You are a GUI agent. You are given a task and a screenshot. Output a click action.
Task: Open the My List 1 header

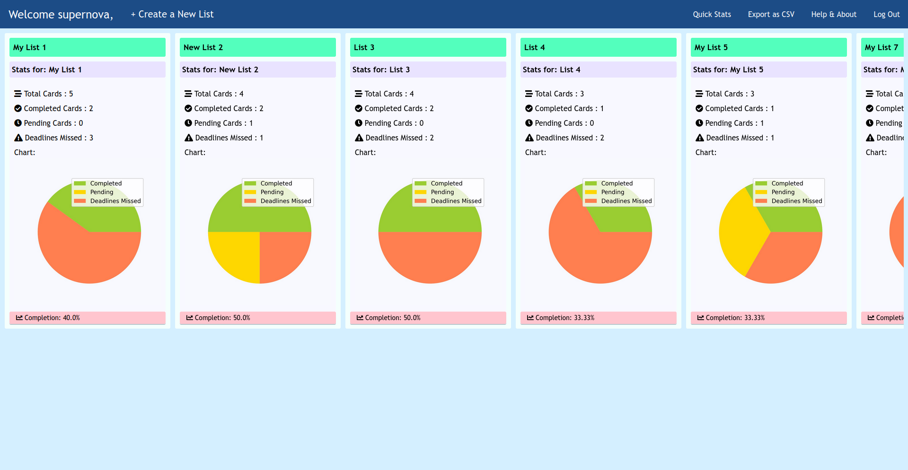[88, 47]
